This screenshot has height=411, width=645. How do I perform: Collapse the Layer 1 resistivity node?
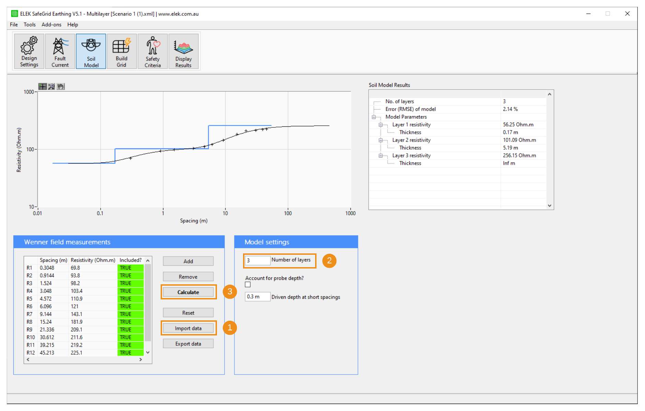[x=380, y=125]
